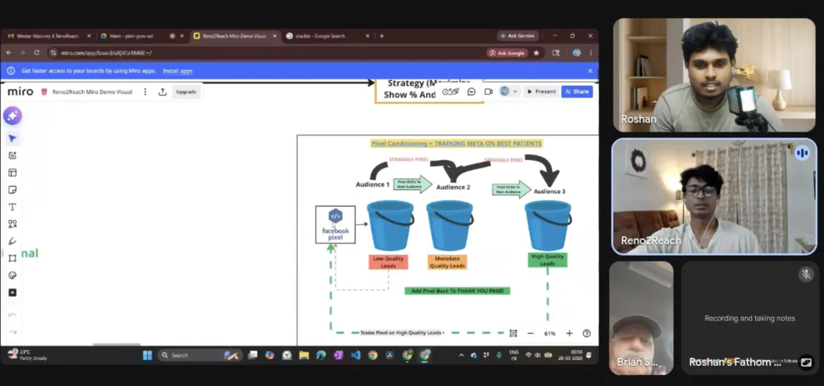Click Roshan's video tile

click(714, 75)
